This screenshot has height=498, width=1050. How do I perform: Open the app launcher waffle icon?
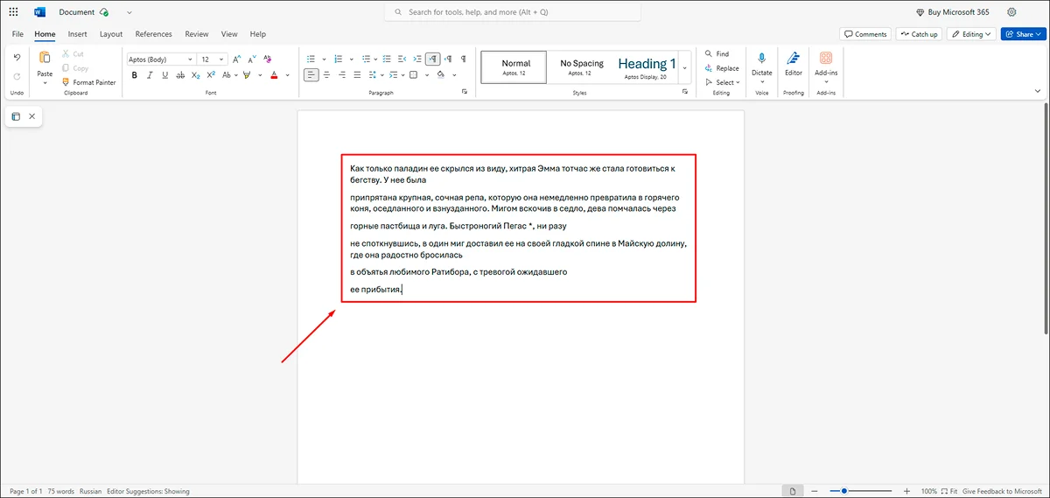[x=13, y=12]
